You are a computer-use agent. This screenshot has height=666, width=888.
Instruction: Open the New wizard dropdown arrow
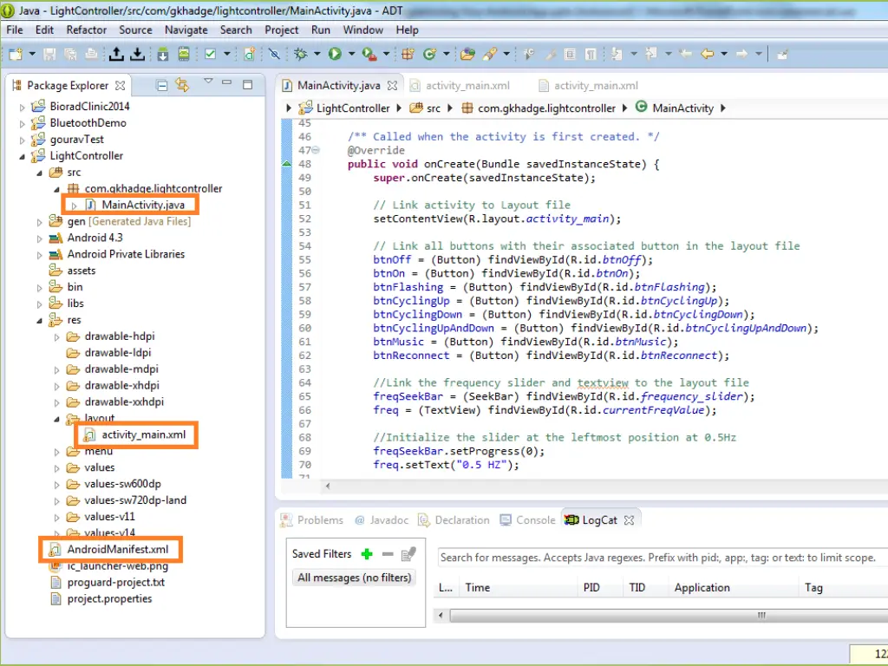point(32,55)
